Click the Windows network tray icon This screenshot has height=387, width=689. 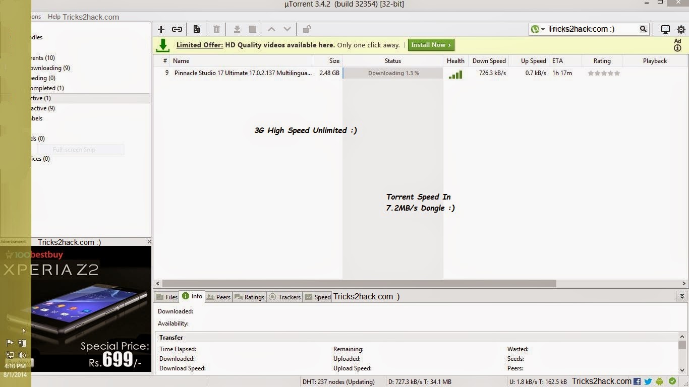coord(10,355)
